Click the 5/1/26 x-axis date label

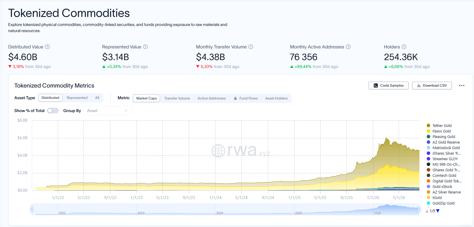(x=399, y=198)
